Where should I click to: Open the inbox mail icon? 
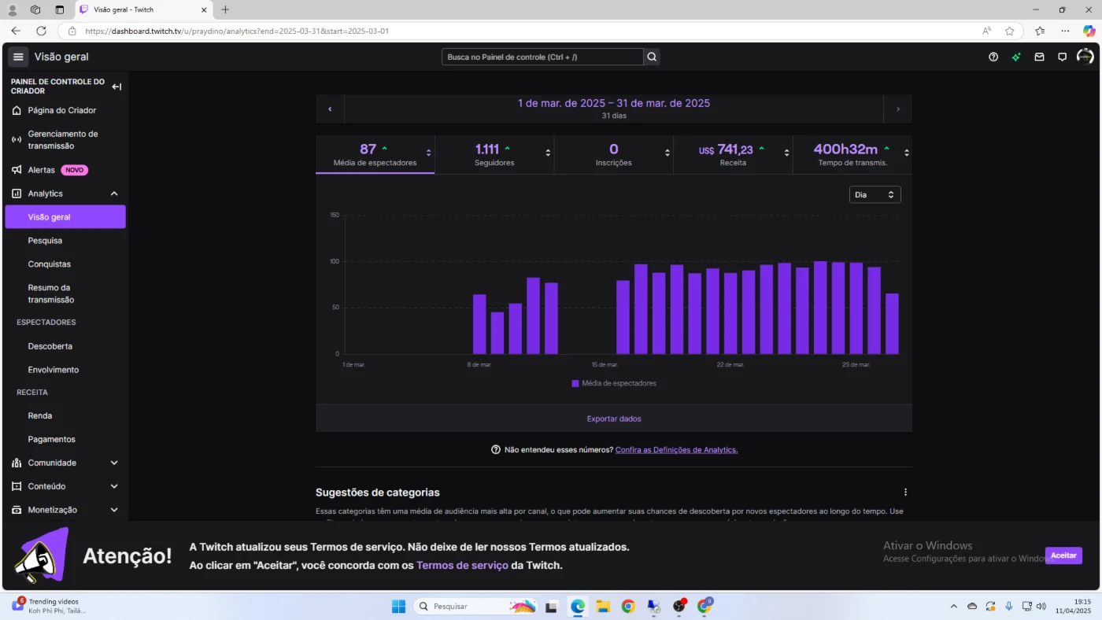(x=1039, y=57)
